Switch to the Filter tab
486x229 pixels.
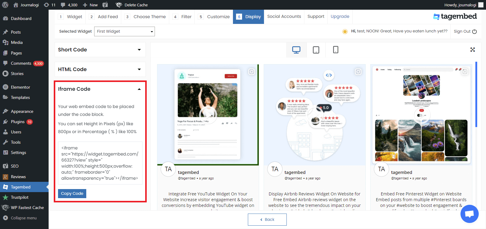(x=182, y=17)
